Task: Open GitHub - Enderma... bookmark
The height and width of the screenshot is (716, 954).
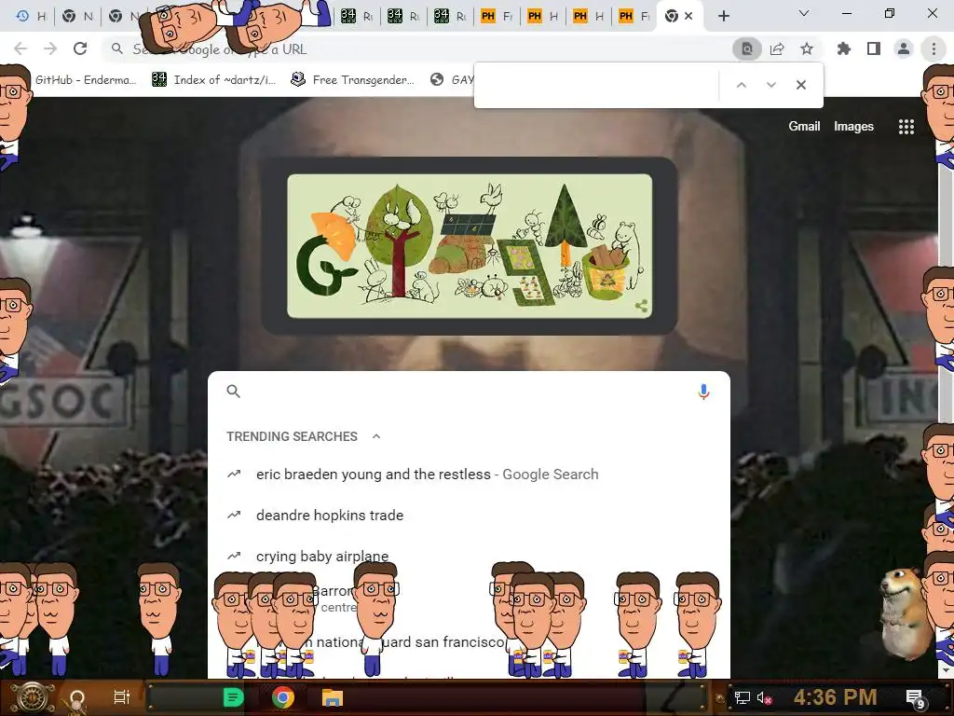Action: [85, 80]
